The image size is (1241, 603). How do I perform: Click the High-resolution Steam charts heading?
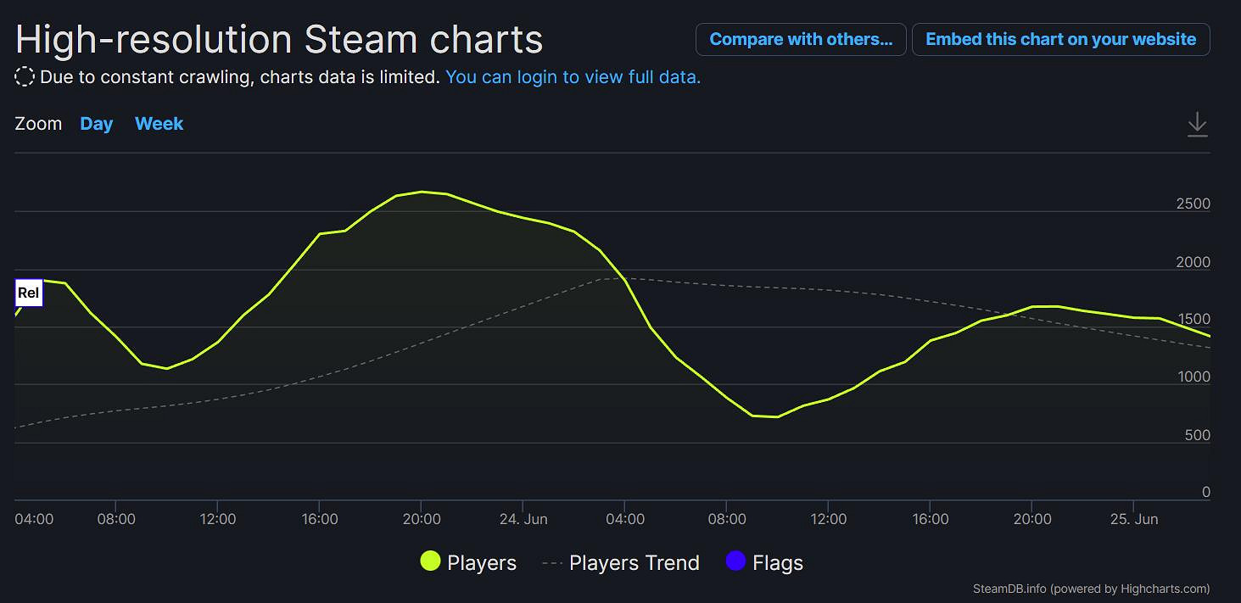click(x=279, y=39)
